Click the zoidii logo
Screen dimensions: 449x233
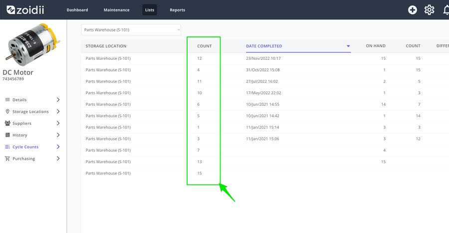tap(25, 10)
